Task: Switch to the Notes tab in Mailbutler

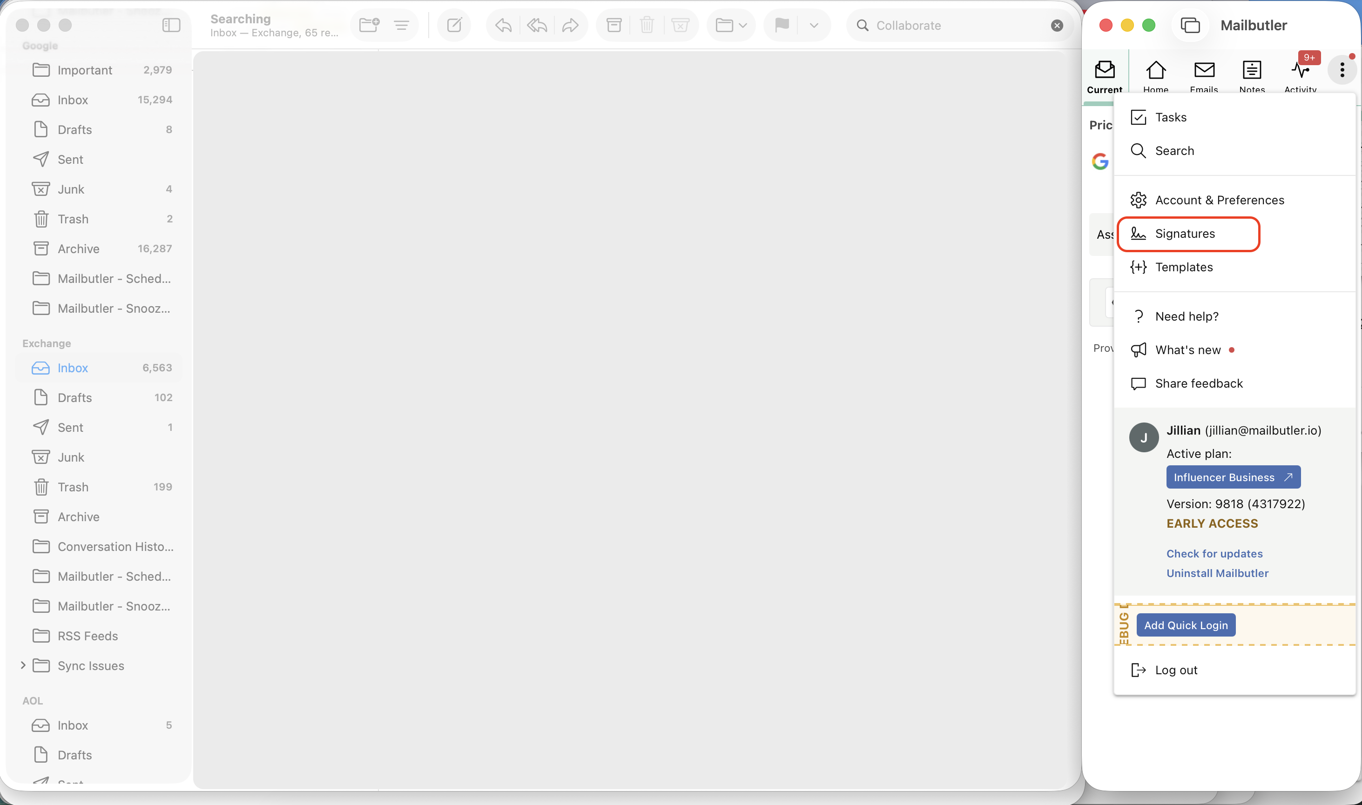Action: coord(1252,76)
